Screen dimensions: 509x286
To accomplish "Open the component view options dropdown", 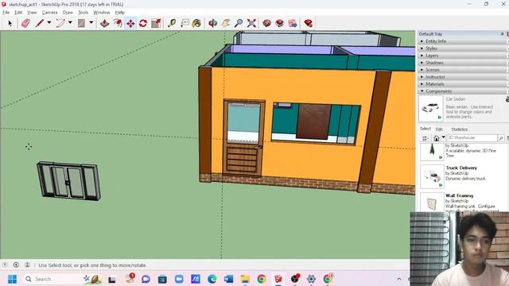I will (x=425, y=138).
